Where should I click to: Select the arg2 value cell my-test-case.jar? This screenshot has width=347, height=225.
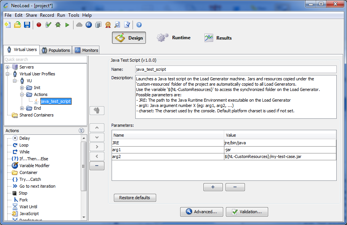pyautogui.click(x=280, y=156)
